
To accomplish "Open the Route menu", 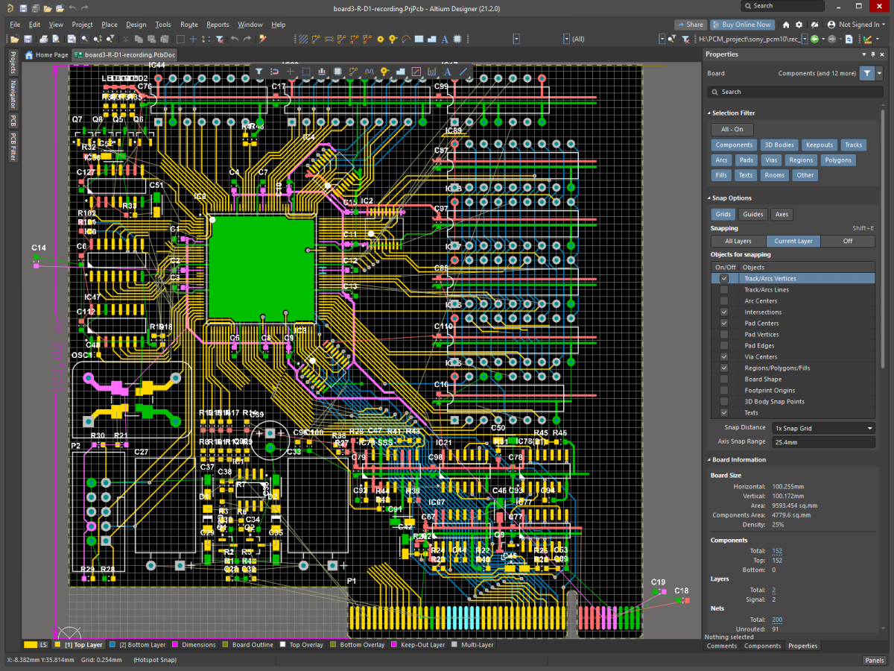I will pyautogui.click(x=188, y=25).
